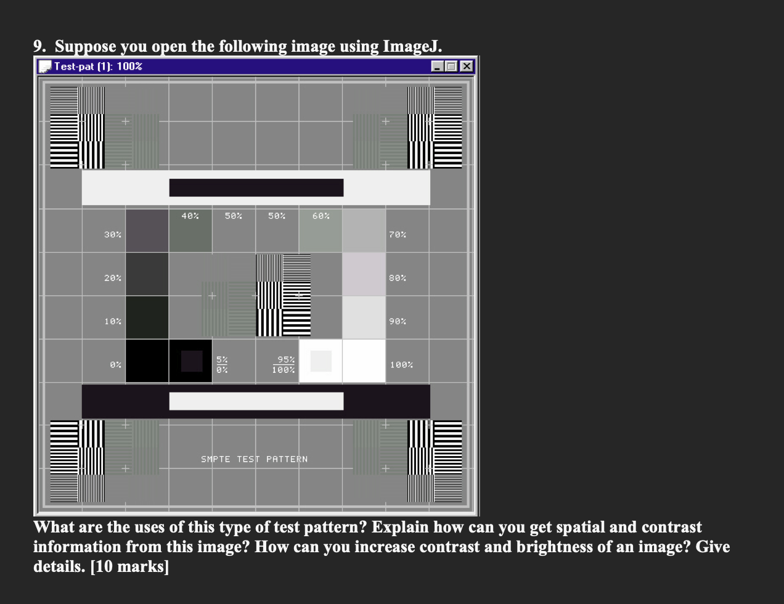784x604 pixels.
Task: Click the document icon in the title bar
Action: click(x=44, y=66)
